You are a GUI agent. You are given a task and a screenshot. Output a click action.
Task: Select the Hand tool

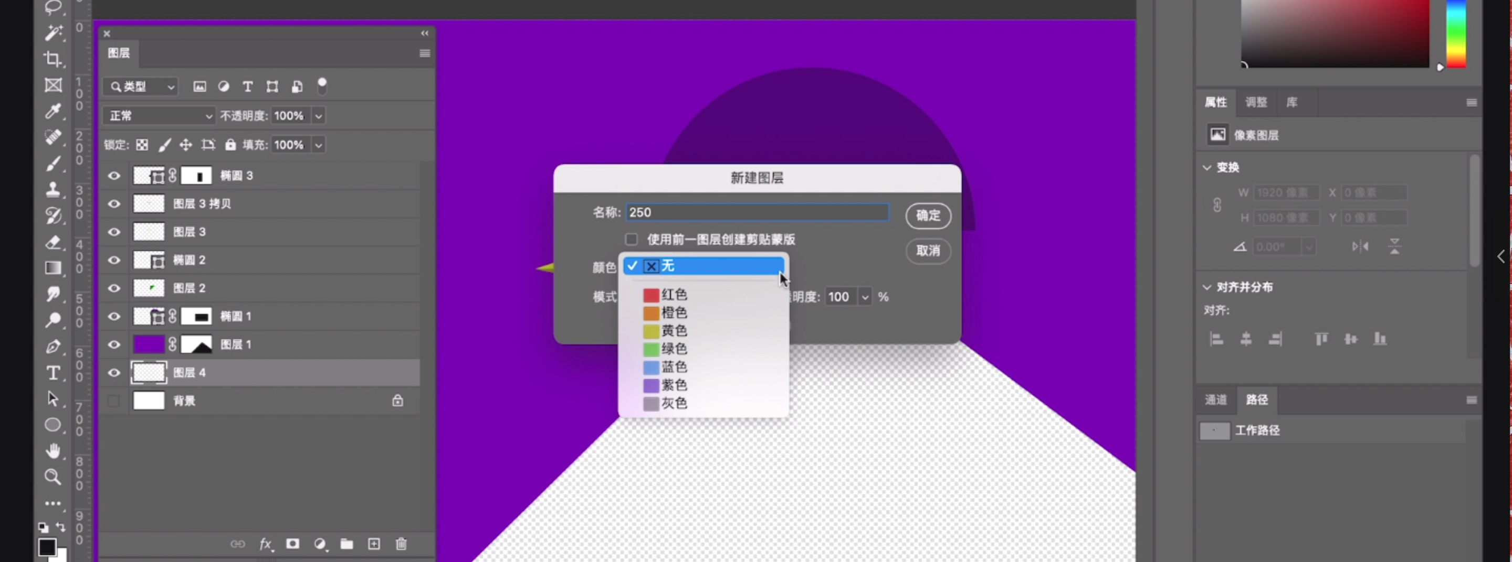[x=54, y=451]
